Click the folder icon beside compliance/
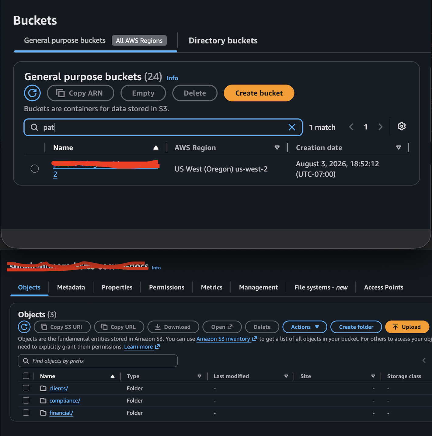 tap(44, 400)
